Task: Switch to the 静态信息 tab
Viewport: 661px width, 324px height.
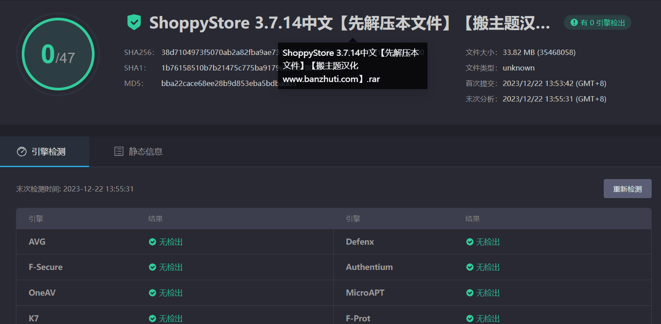Action: (139, 152)
